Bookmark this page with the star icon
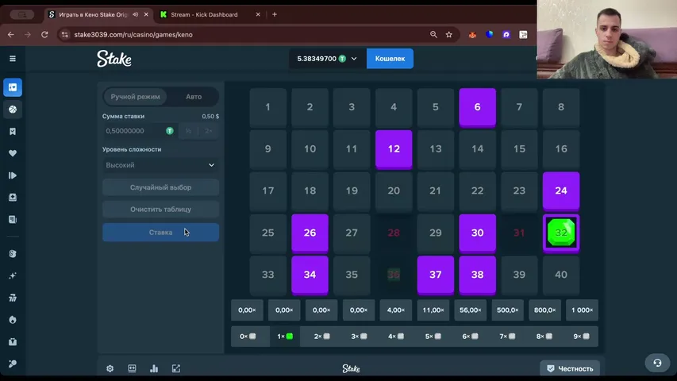The height and width of the screenshot is (381, 677). (x=449, y=35)
